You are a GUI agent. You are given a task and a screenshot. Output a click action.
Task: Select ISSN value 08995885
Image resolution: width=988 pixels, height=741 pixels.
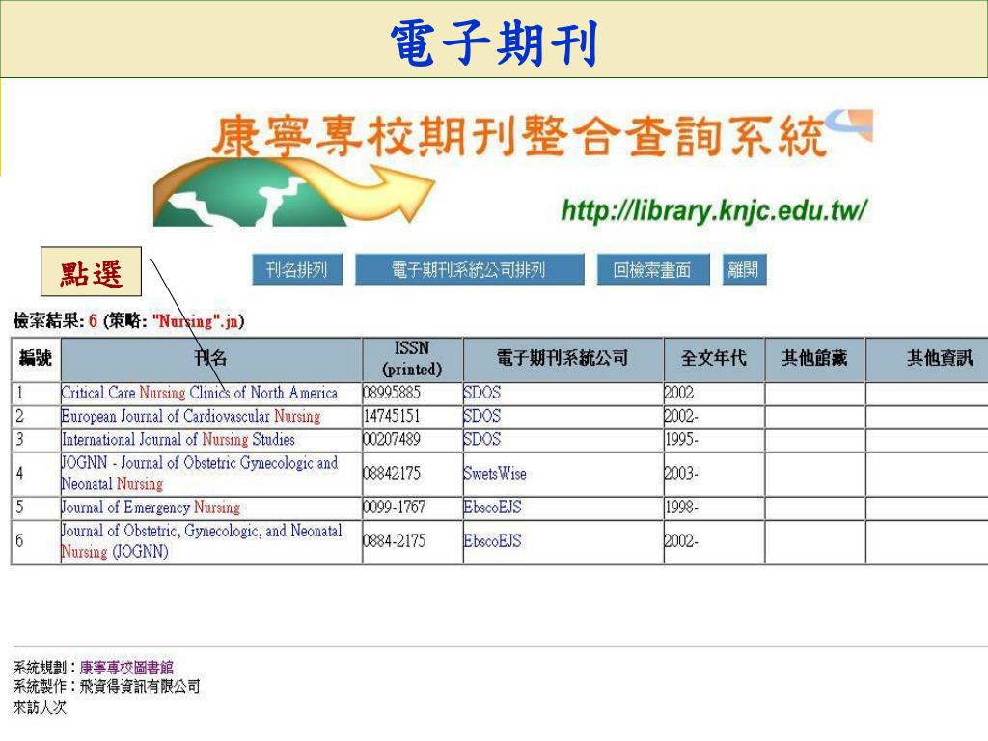[x=392, y=393]
